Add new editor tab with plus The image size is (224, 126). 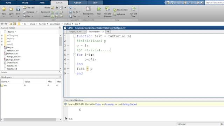pos(108,31)
